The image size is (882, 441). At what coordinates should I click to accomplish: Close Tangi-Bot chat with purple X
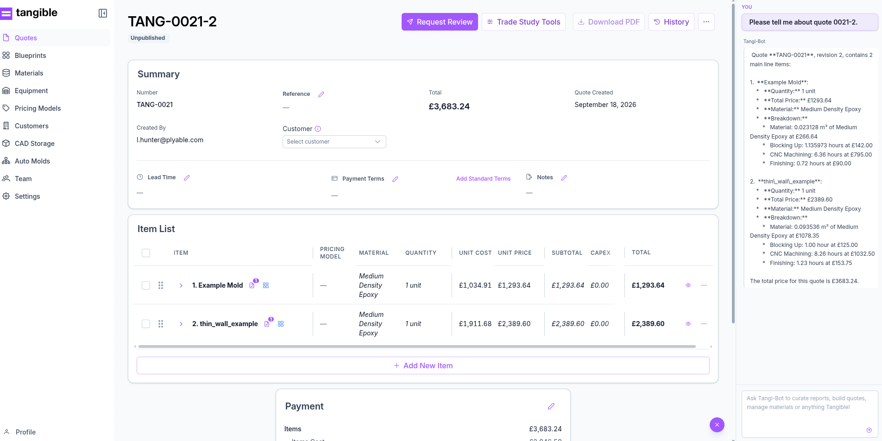717,425
